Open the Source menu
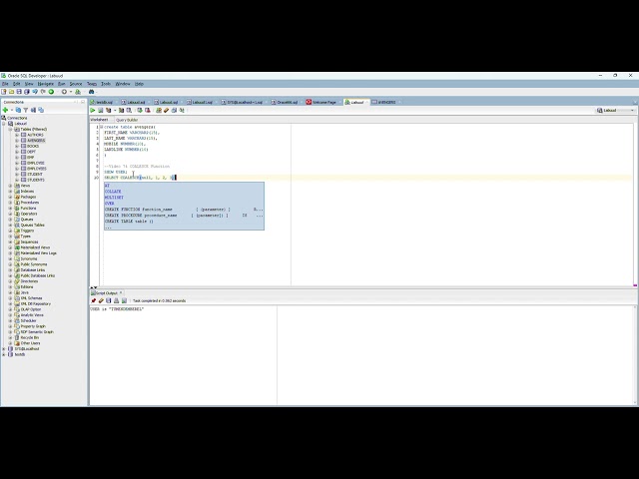 coord(76,84)
